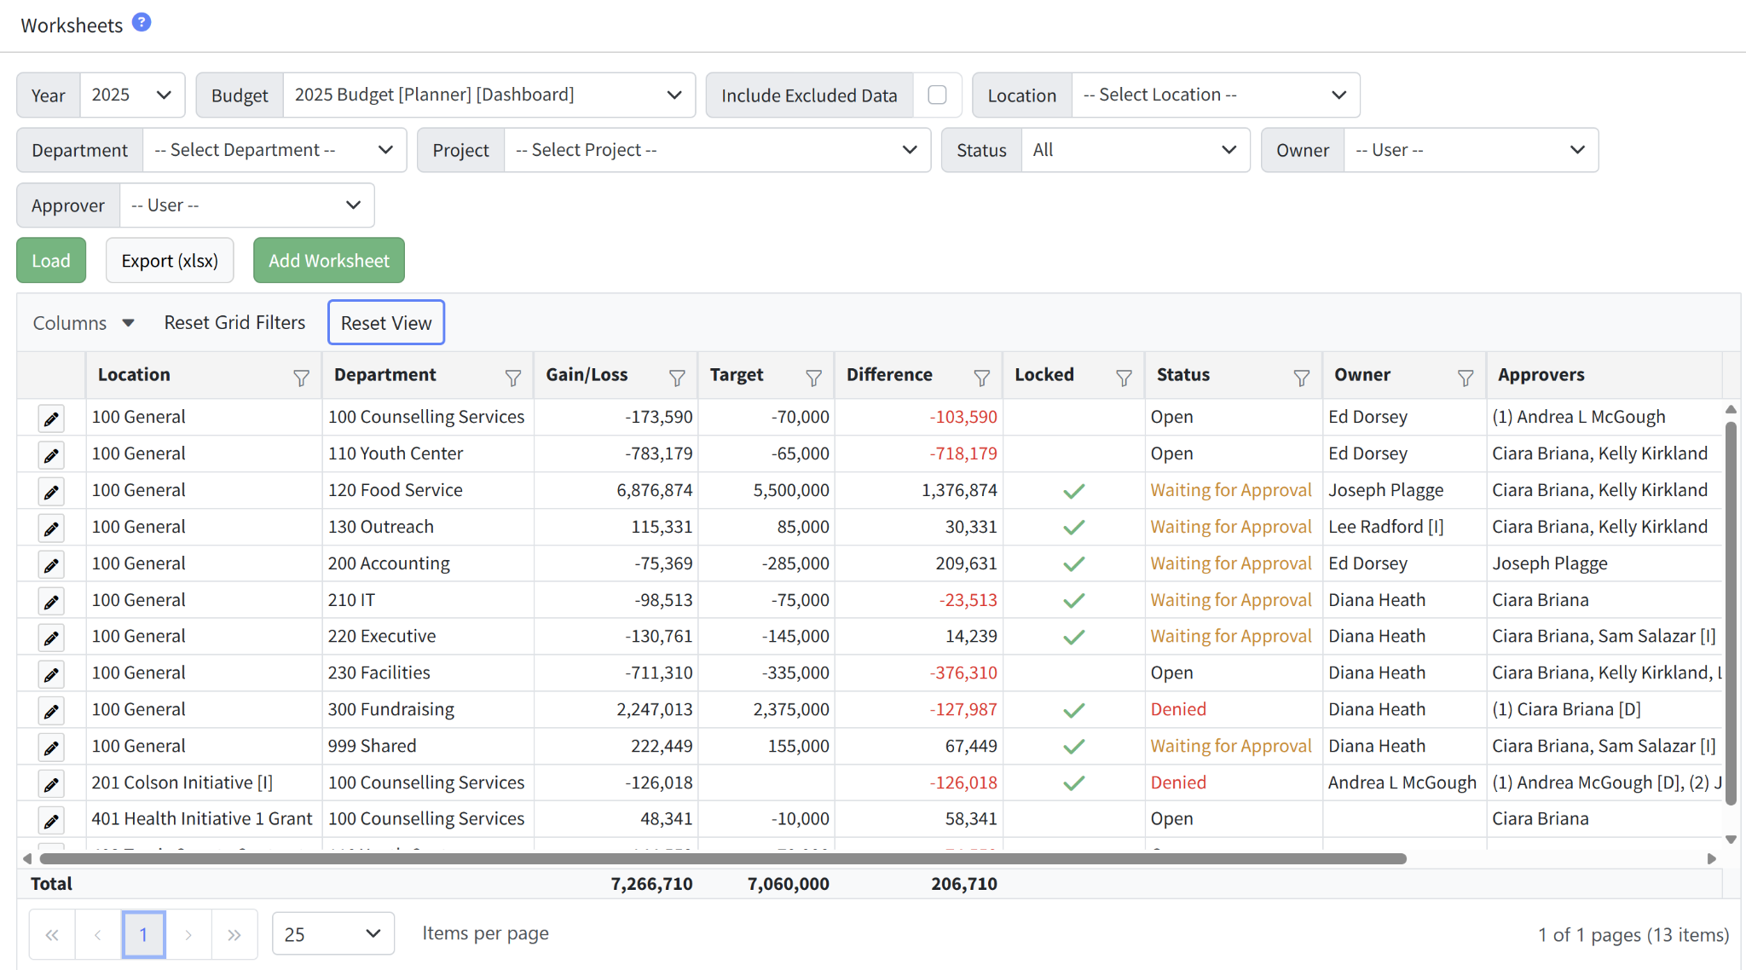Toggle the Include Excluded Data checkbox
The image size is (1746, 970).
coord(937,95)
